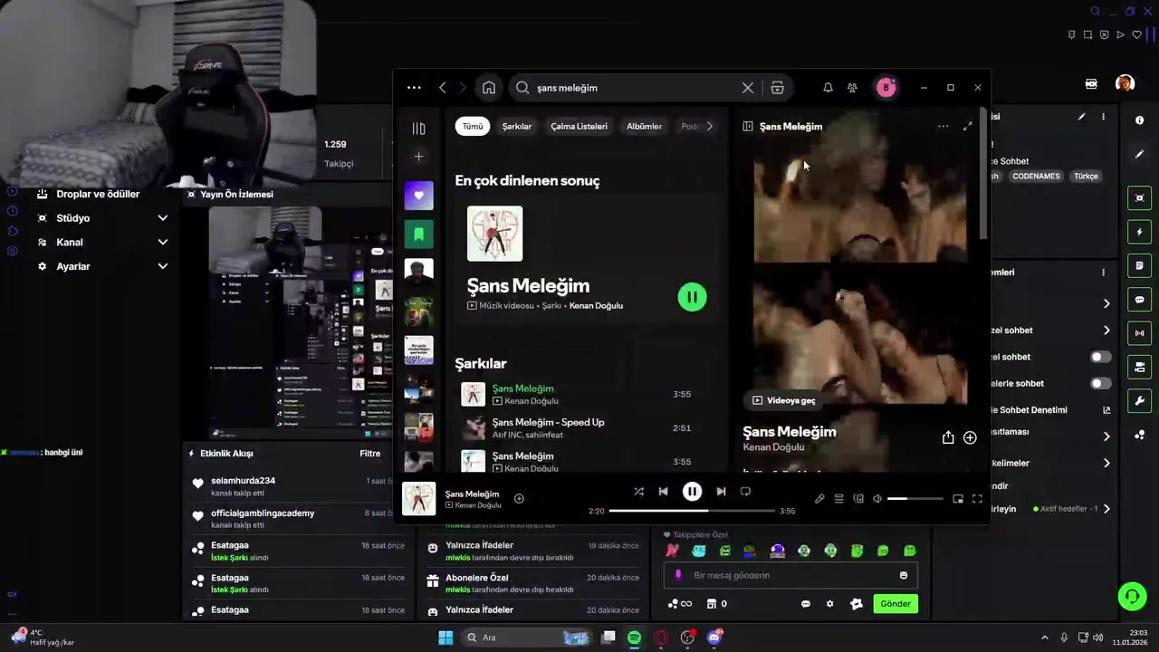This screenshot has width=1159, height=652.
Task: Open the Aktif hedefler row chevron
Action: pos(1106,509)
